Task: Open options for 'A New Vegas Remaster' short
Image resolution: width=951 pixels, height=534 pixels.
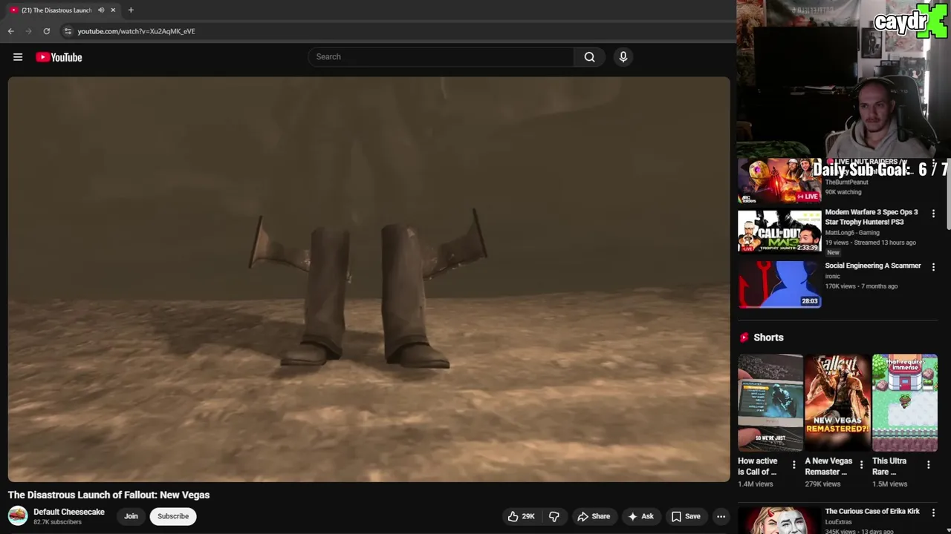Action: pos(861,465)
